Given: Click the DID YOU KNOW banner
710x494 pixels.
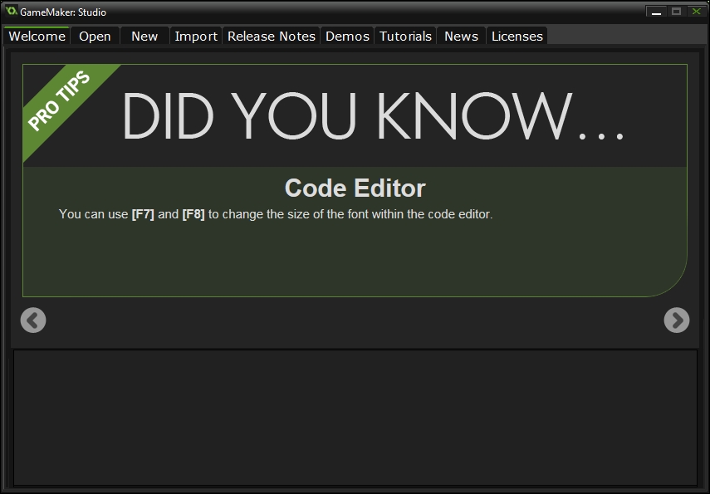Looking at the screenshot, I should tap(373, 116).
